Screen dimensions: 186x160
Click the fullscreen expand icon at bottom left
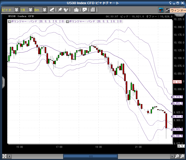4,156
